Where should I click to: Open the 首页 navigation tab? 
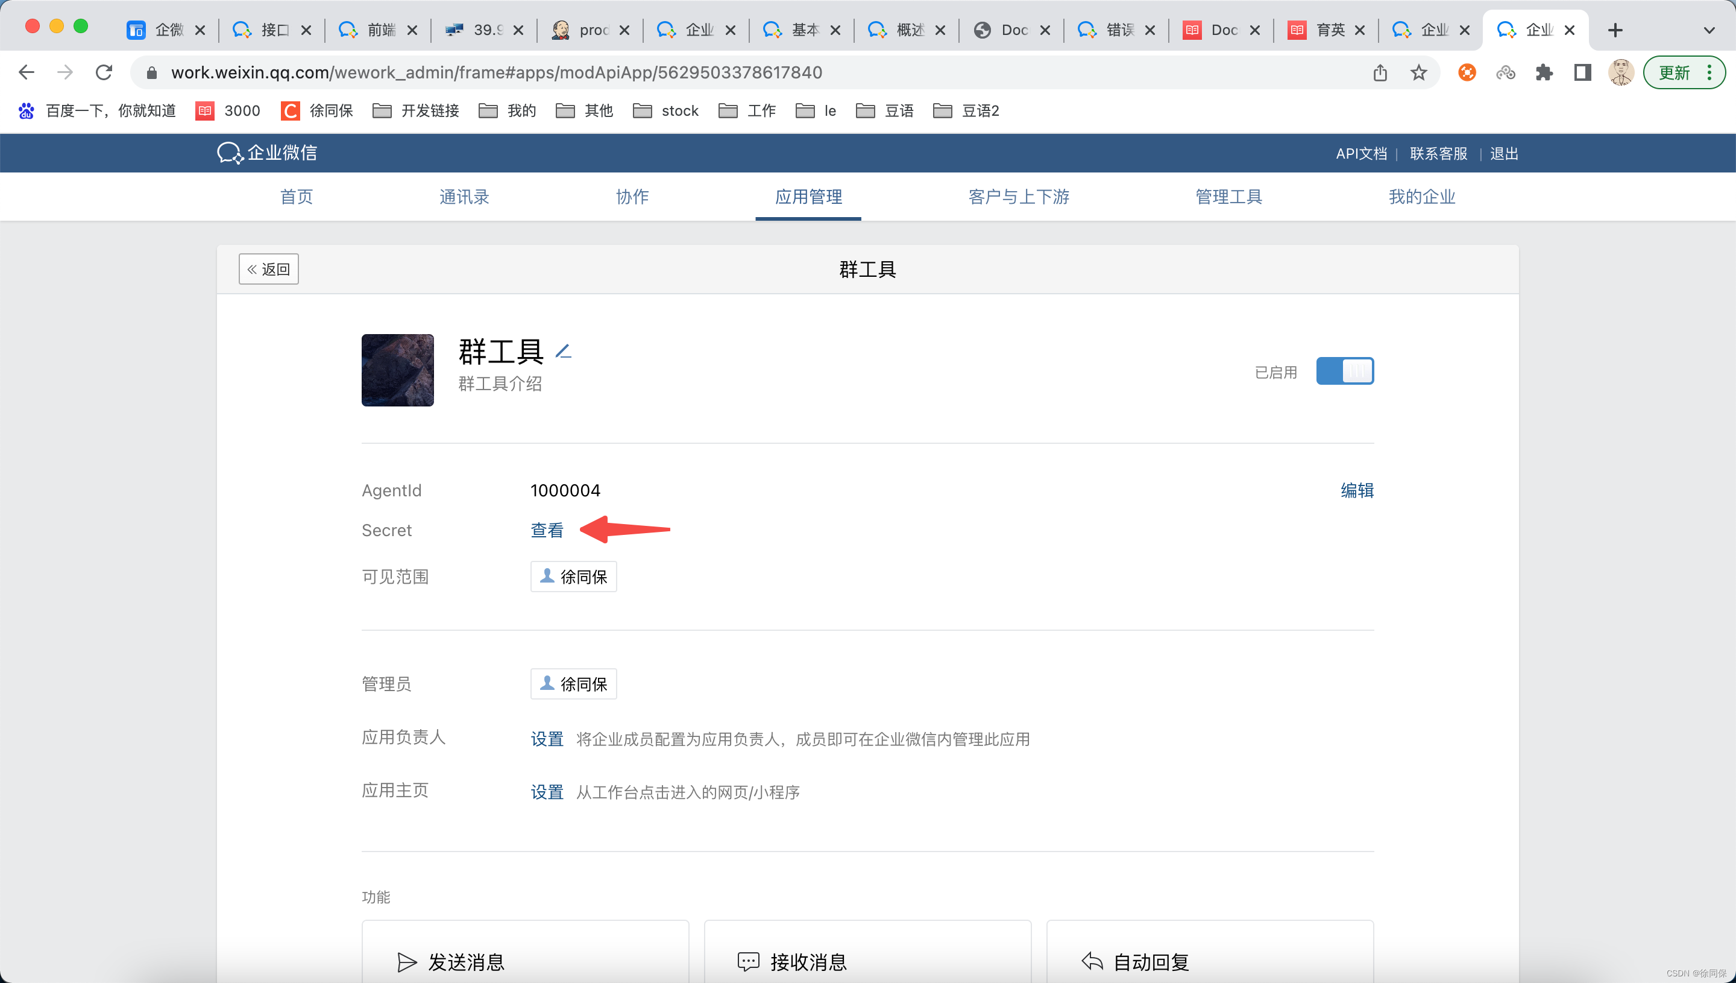point(297,197)
